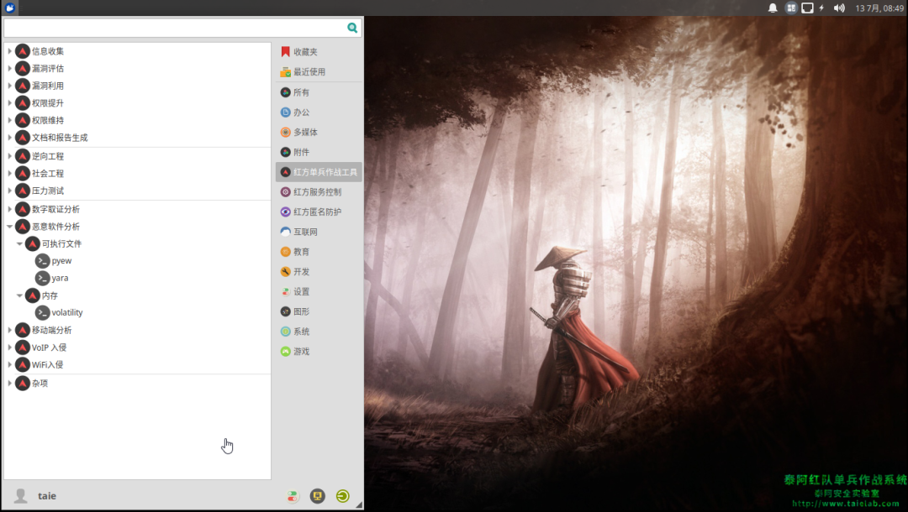The width and height of the screenshot is (908, 512).
Task: Expand the 信息收集 category arrow
Action: pyautogui.click(x=9, y=51)
